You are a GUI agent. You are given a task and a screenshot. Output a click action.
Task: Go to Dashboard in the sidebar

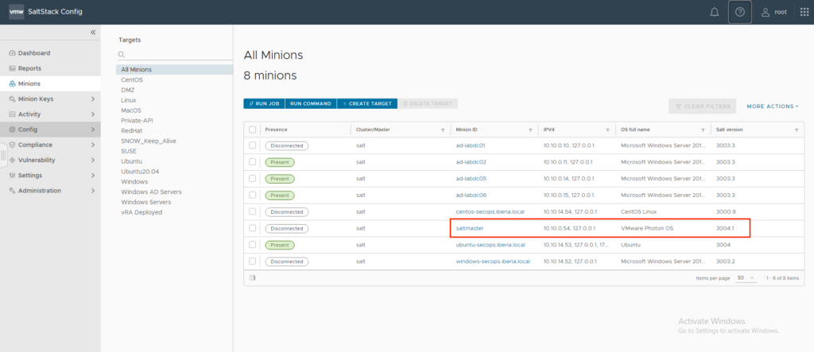click(x=34, y=53)
